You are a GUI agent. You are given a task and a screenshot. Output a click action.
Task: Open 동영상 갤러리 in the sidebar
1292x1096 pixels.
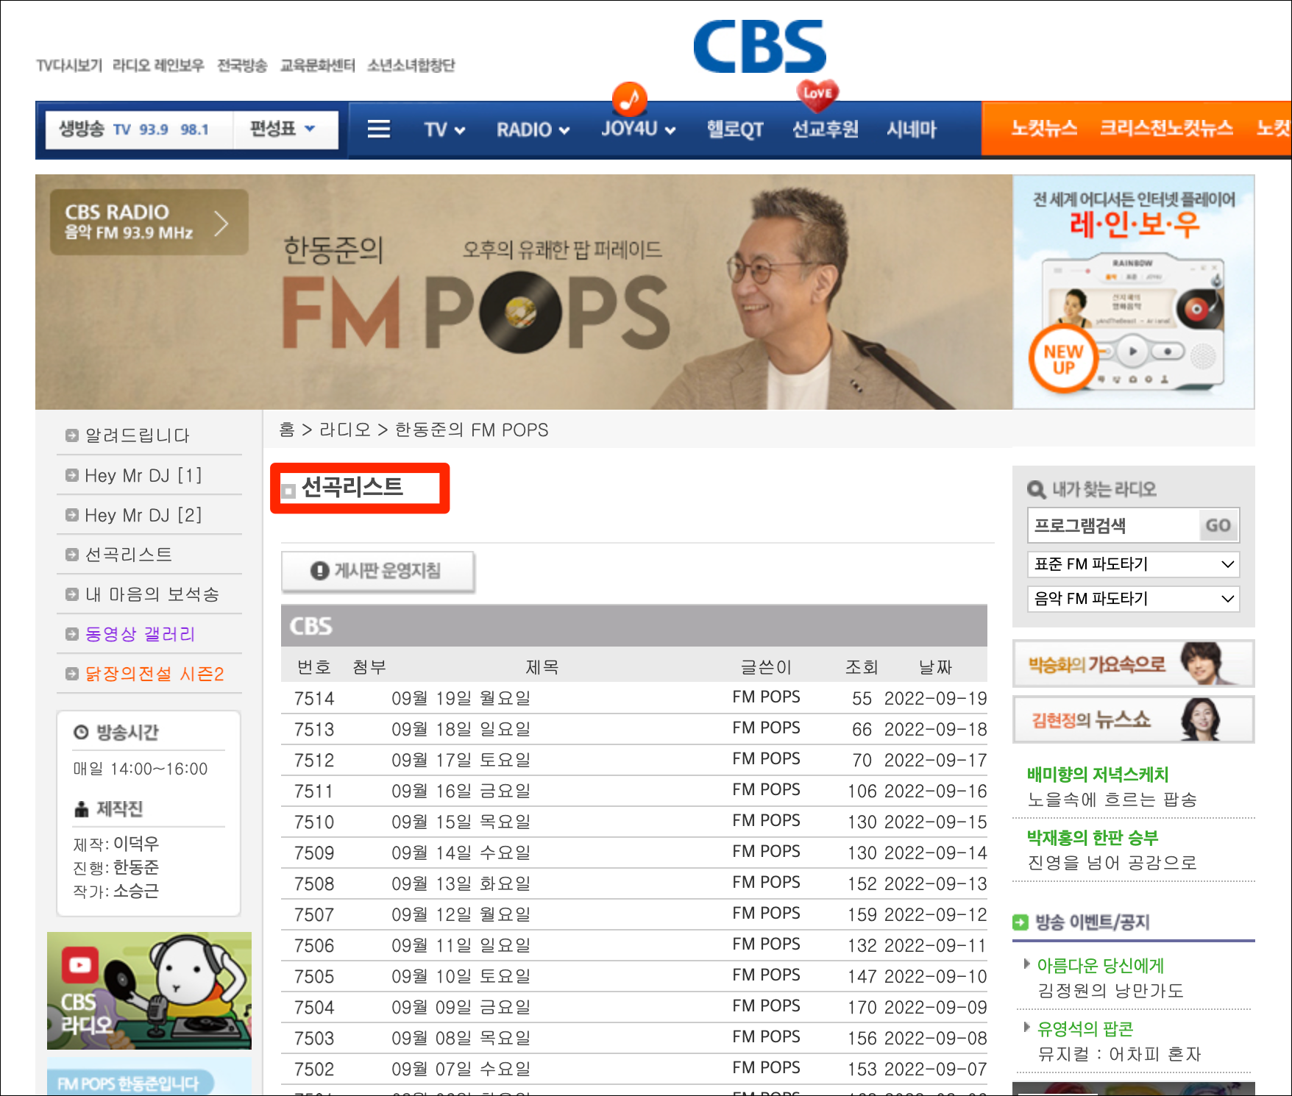141,634
